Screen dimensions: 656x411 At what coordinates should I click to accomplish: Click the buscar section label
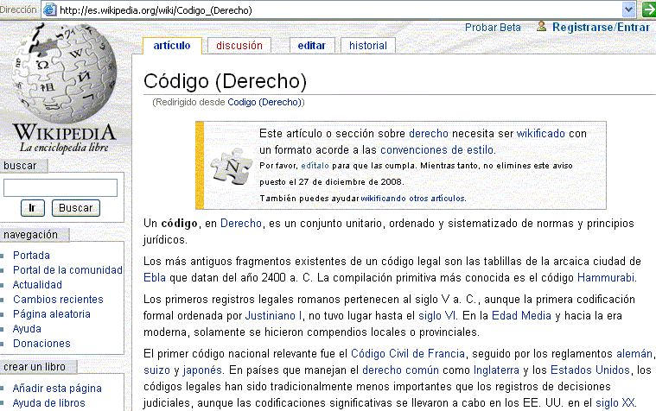(20, 166)
